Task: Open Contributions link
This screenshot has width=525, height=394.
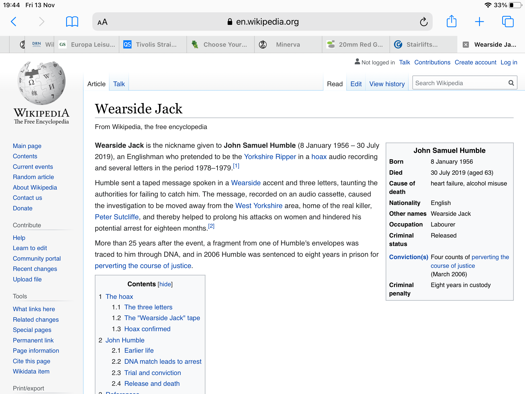Action: [x=432, y=62]
